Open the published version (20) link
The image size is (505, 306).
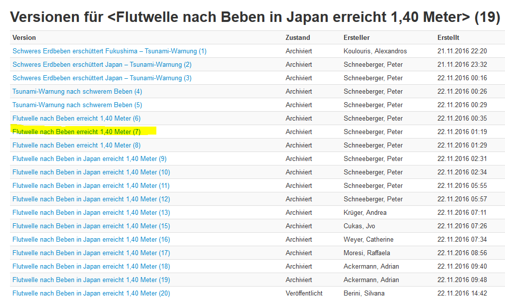[91, 294]
